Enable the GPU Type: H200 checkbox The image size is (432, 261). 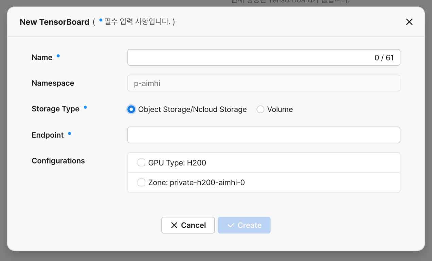pyautogui.click(x=141, y=163)
